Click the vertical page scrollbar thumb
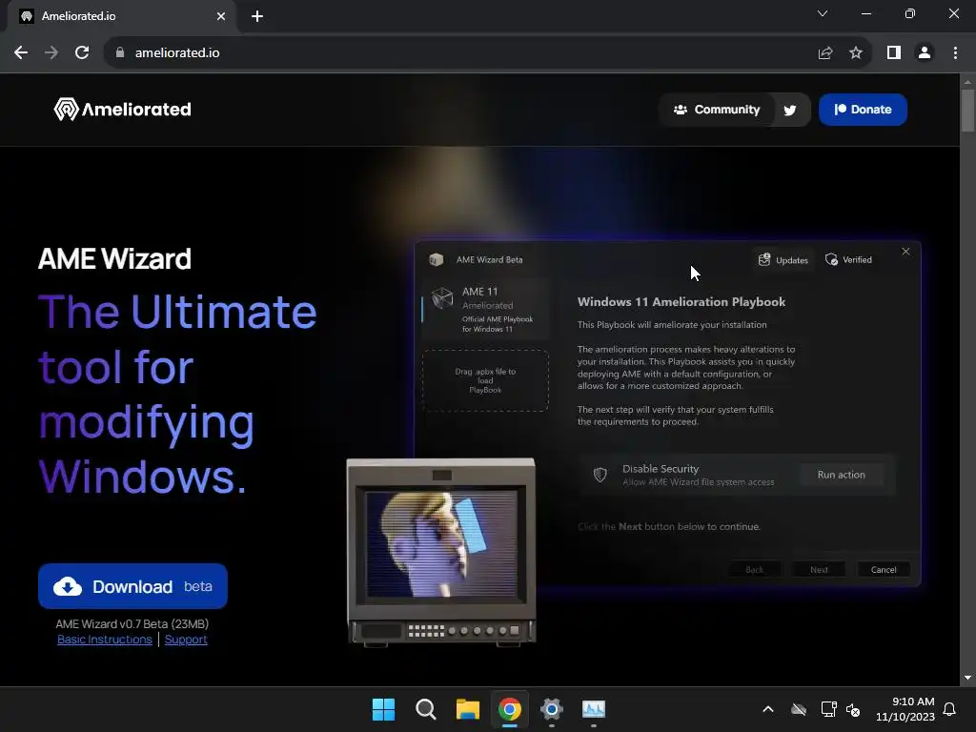 click(x=968, y=111)
